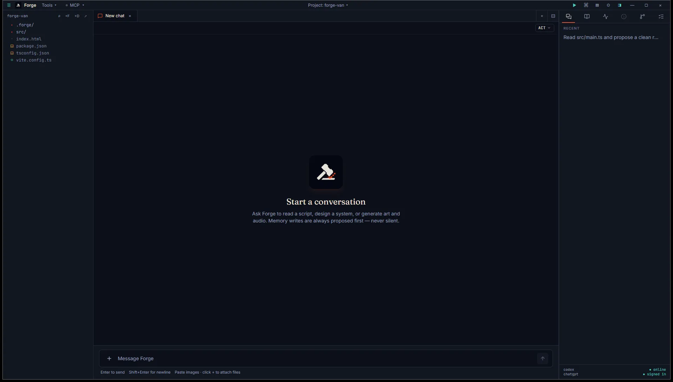673x382 pixels.
Task: Open the checklist tasks panel icon
Action: point(661,17)
